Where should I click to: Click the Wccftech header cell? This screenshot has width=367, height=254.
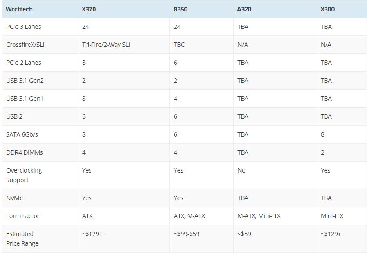point(19,9)
